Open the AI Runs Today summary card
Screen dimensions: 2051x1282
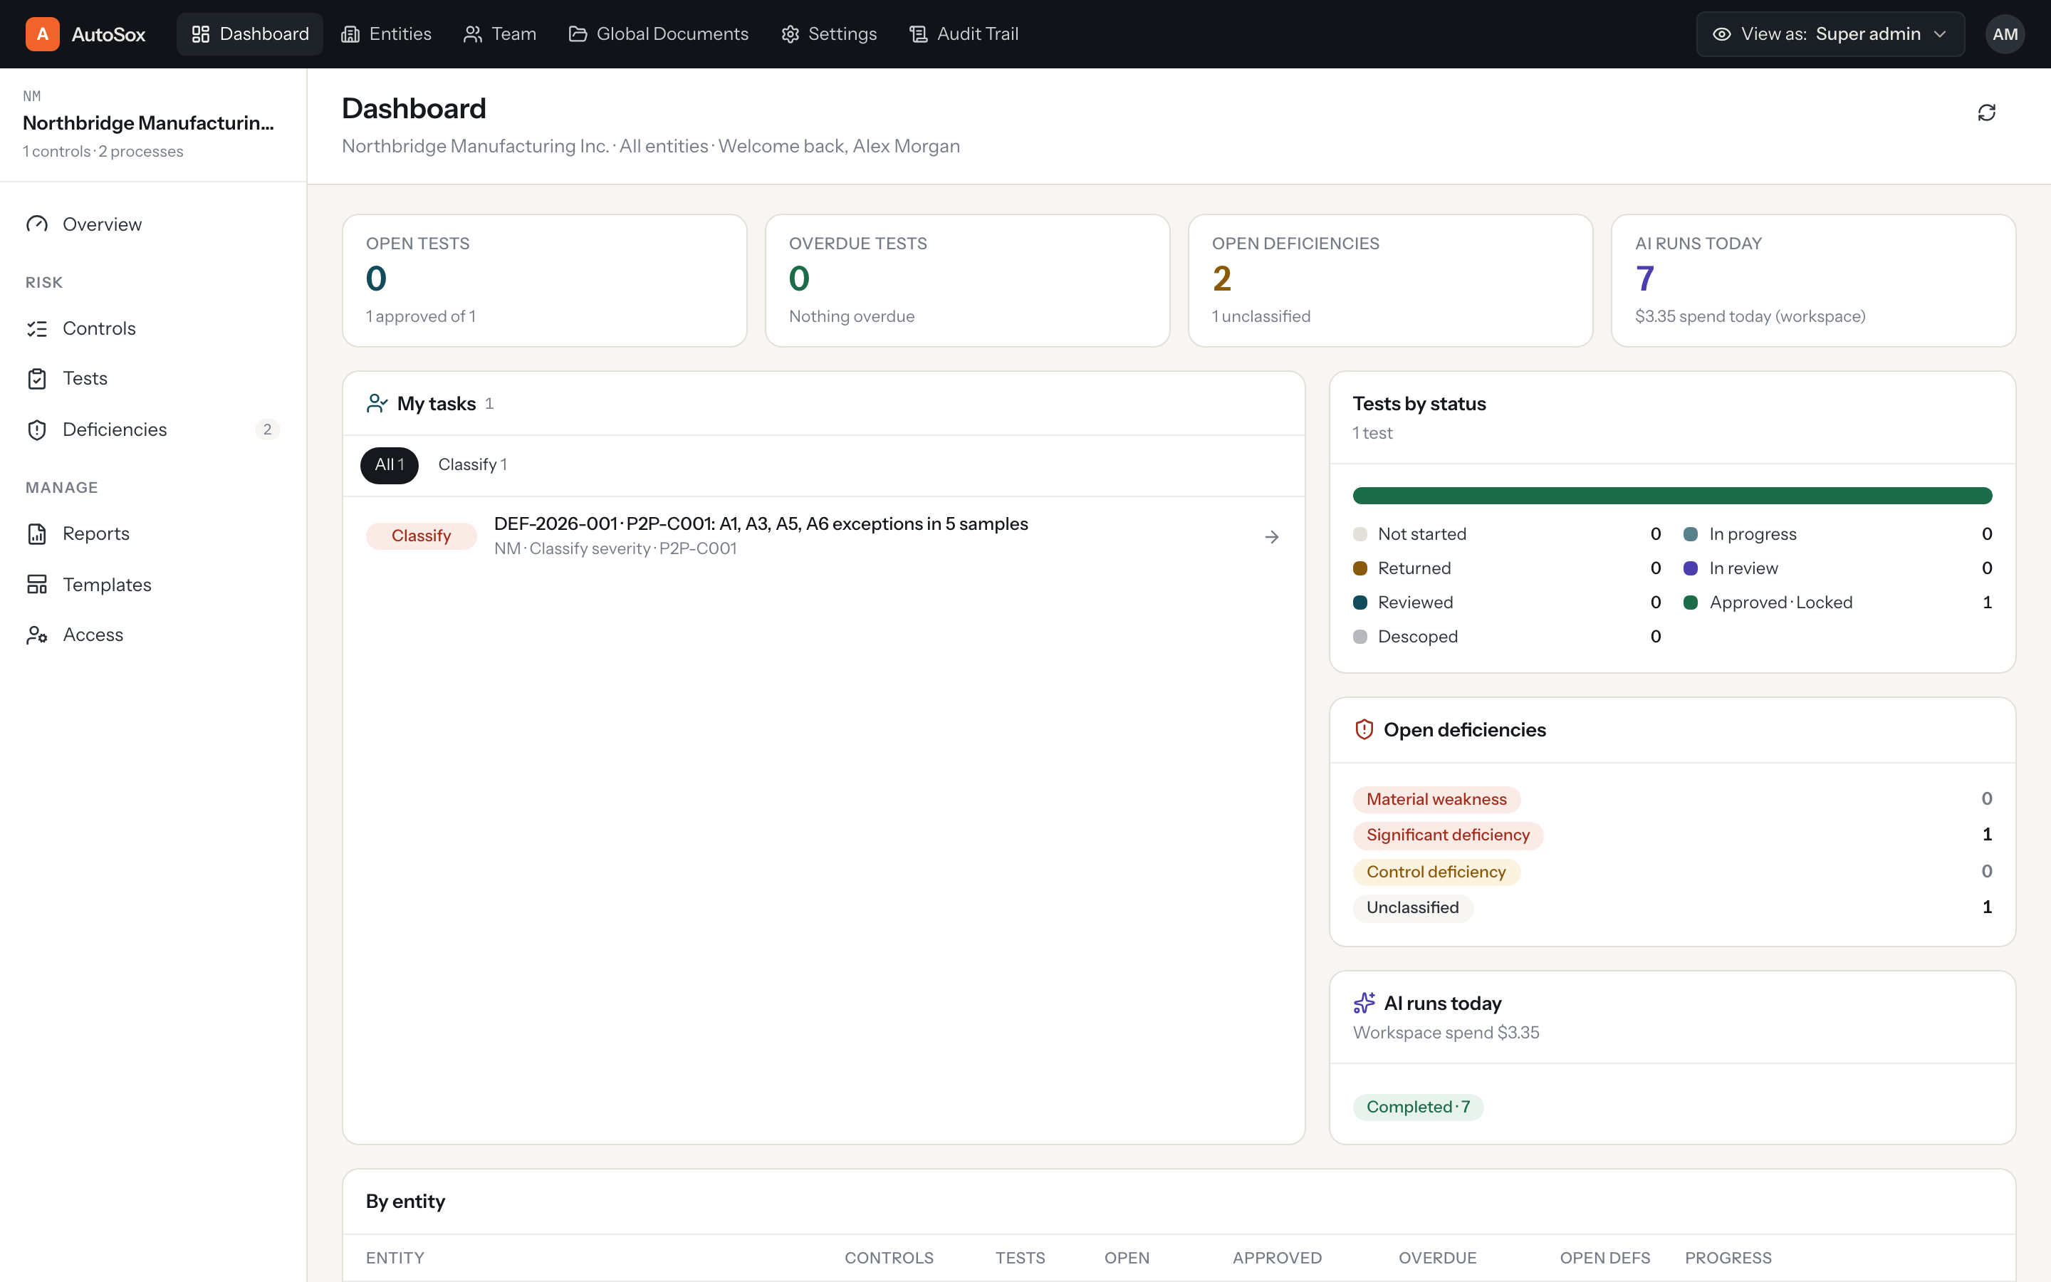pos(1813,281)
